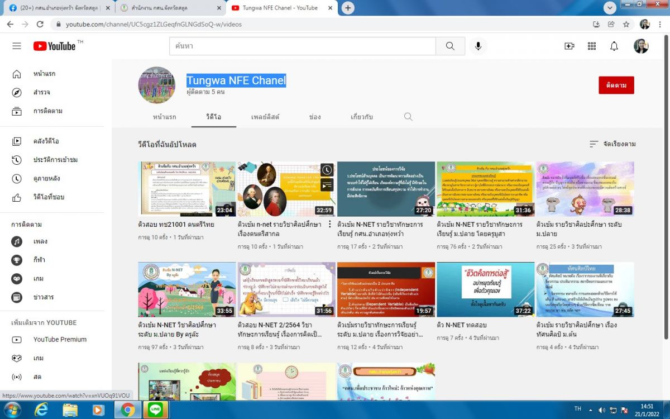Bookmark this page with the star icon
Viewport: 670px width, 419px height.
pos(626,24)
